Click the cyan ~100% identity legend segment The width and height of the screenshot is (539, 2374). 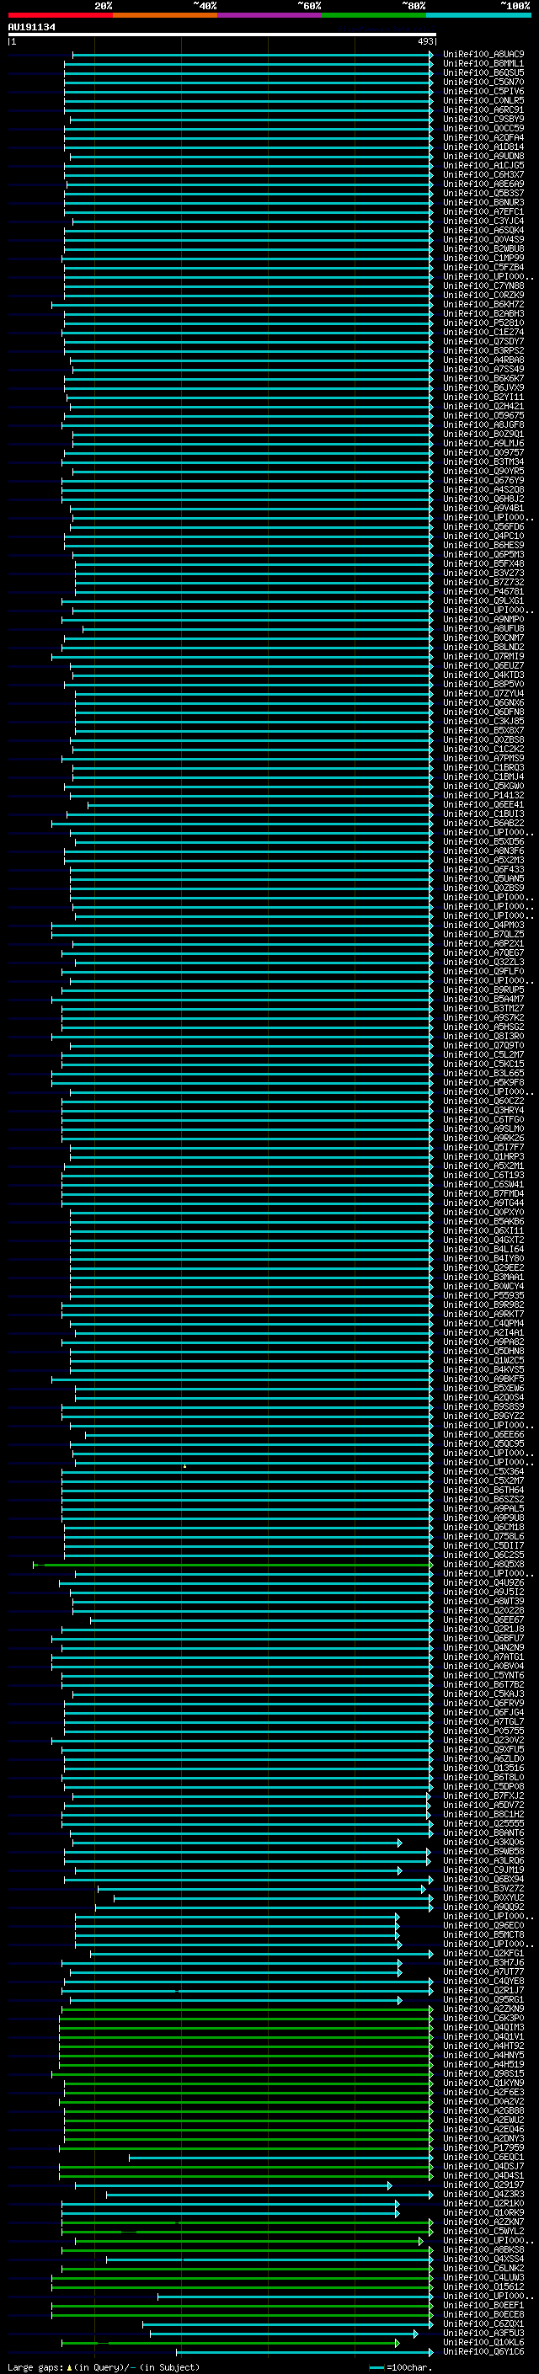(x=479, y=16)
